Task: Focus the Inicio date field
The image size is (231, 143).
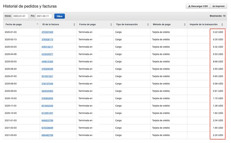Action: click(x=20, y=16)
